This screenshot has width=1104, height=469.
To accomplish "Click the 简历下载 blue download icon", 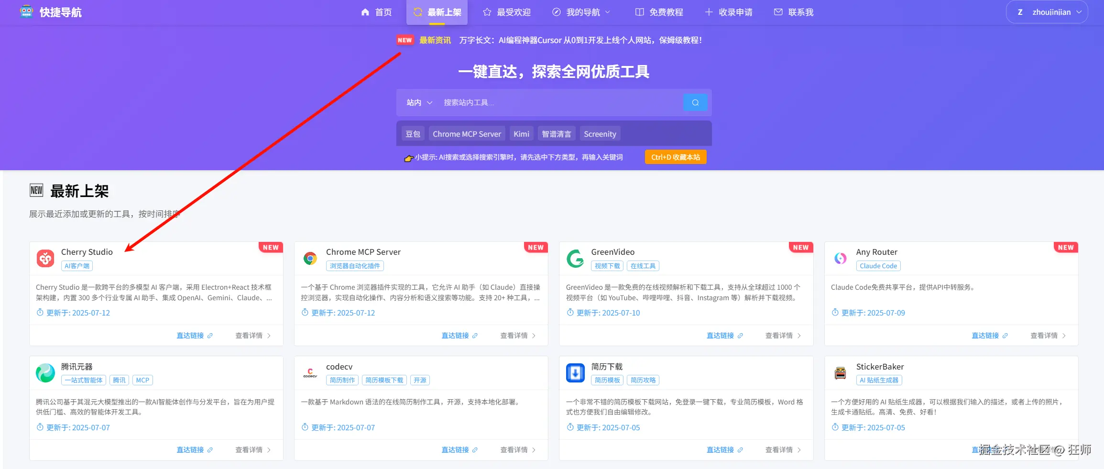I will point(575,373).
